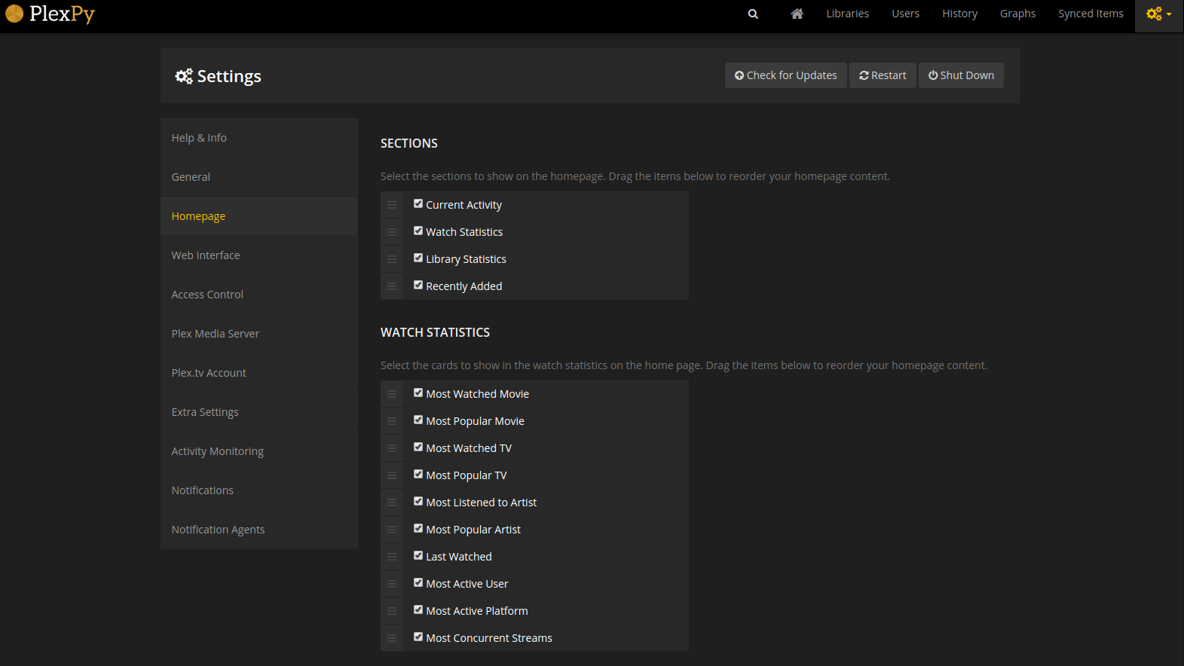The width and height of the screenshot is (1184, 666).
Task: Uncheck the Watch Statistics checkbox
Action: (418, 231)
